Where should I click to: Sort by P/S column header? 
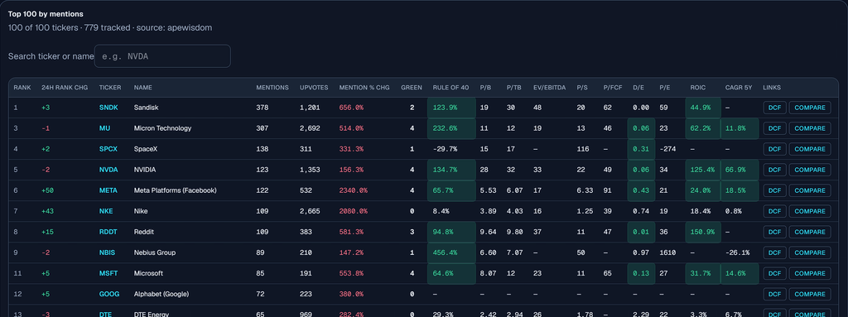point(582,88)
